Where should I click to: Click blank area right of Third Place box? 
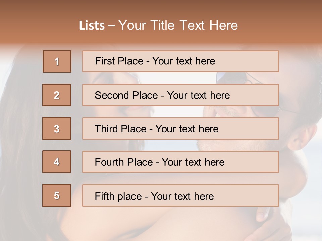(300, 129)
